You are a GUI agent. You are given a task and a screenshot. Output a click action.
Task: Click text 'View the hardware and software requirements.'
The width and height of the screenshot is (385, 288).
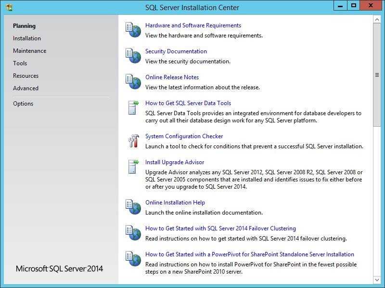tap(204, 36)
